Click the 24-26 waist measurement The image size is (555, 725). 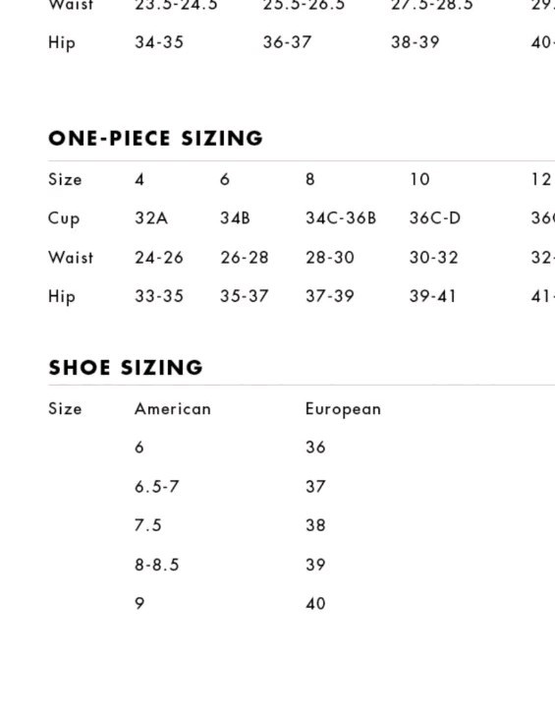coord(159,257)
